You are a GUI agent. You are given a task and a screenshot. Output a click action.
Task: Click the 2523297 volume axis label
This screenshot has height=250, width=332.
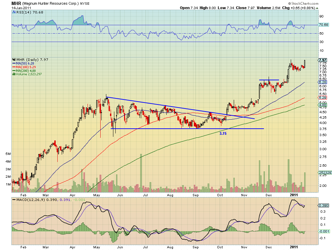tap(325, 172)
